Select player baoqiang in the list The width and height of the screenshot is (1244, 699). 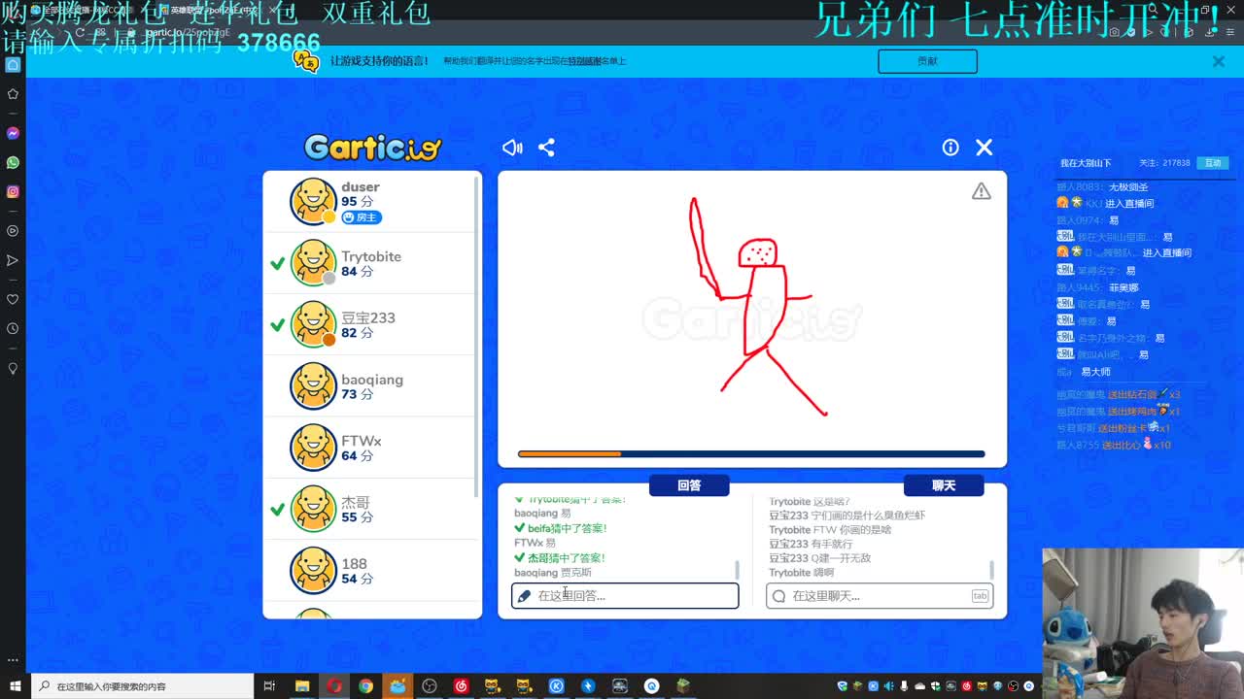(x=369, y=386)
